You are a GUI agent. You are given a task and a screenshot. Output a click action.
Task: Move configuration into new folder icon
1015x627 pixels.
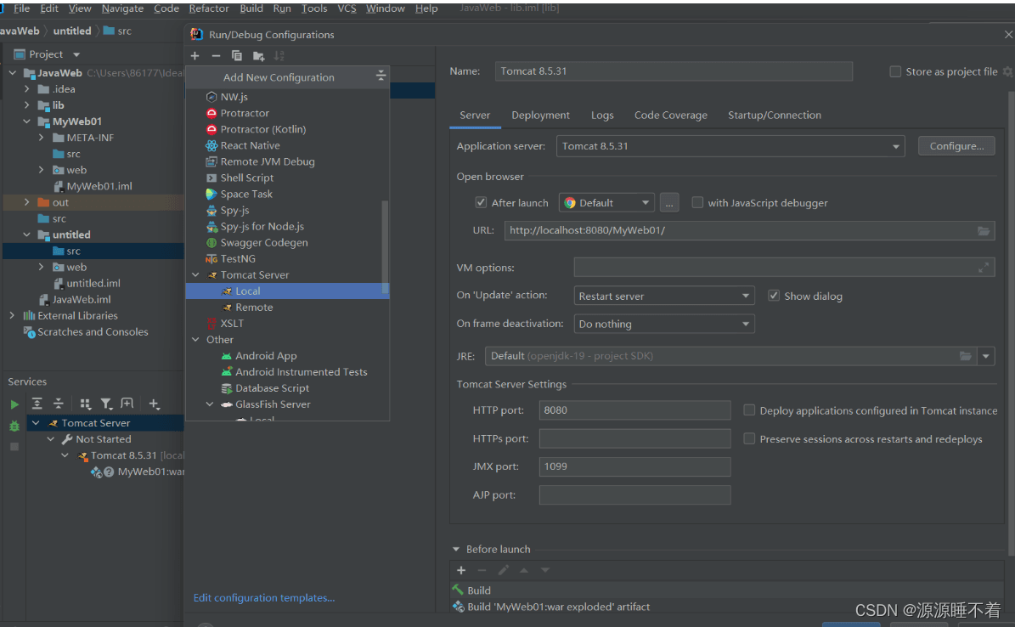258,56
